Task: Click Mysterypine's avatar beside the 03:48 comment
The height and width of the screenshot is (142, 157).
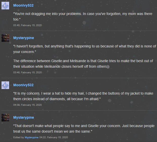Action: pos(5,38)
